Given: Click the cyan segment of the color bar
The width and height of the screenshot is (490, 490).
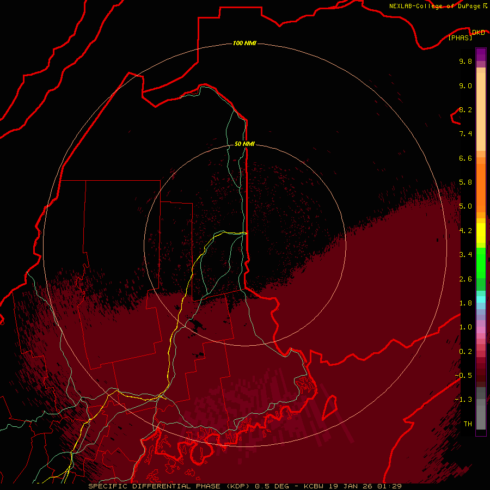Looking at the screenshot, I should (481, 299).
